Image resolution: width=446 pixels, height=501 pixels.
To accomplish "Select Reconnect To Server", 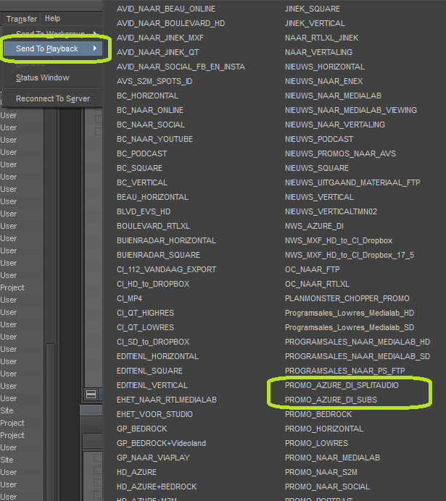I will [x=53, y=98].
